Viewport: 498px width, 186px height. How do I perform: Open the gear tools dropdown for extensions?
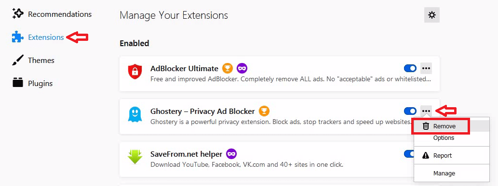pos(432,15)
